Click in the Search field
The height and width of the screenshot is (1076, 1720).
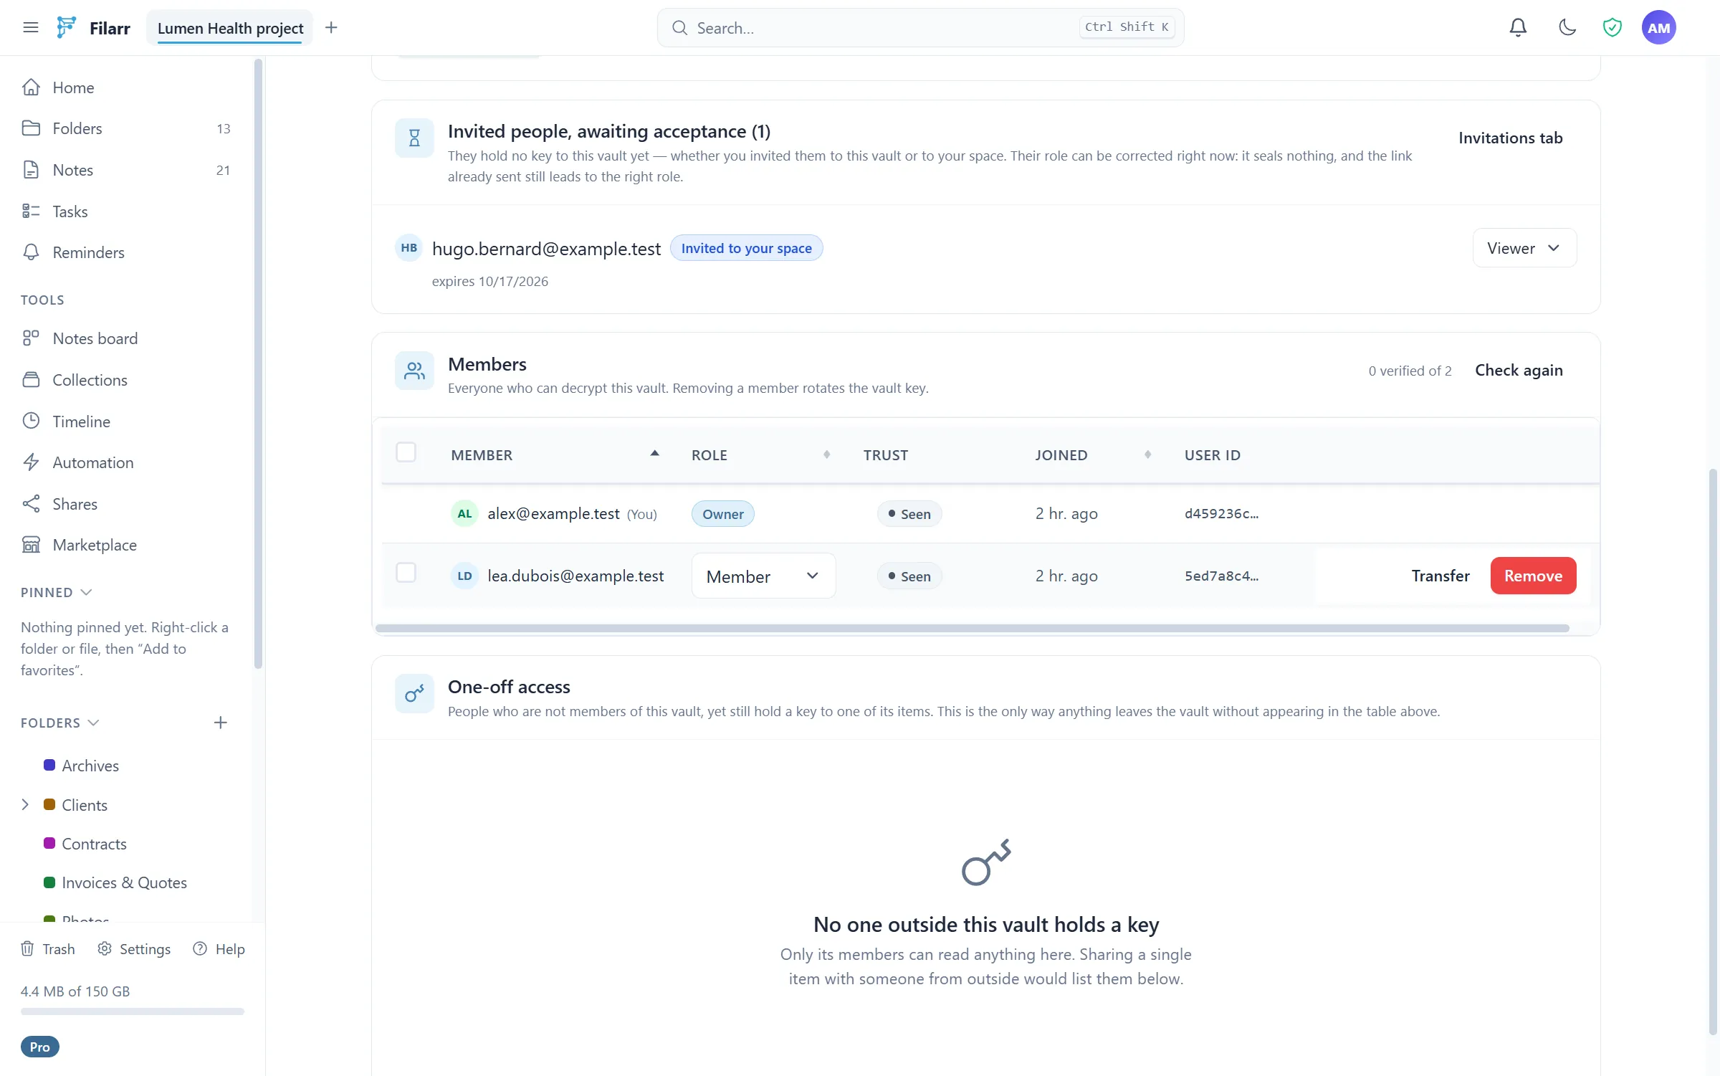pos(920,28)
